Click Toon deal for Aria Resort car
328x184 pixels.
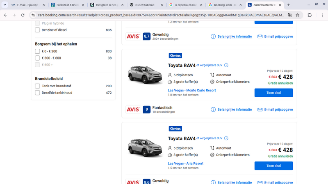point(273,166)
